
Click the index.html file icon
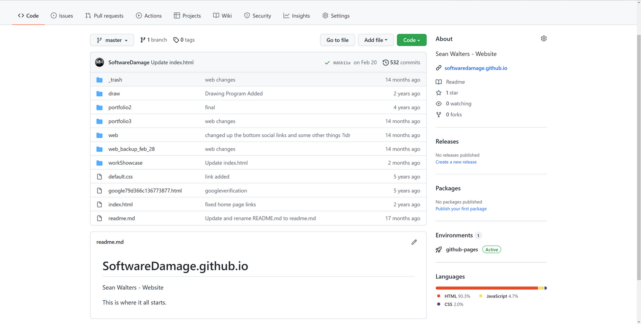click(100, 204)
